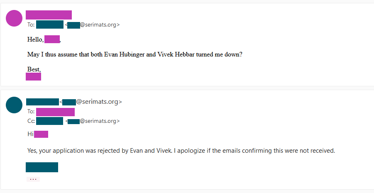The image size is (374, 193).
Task: Click the Cc recipient's redacted name
Action: pyautogui.click(x=49, y=121)
